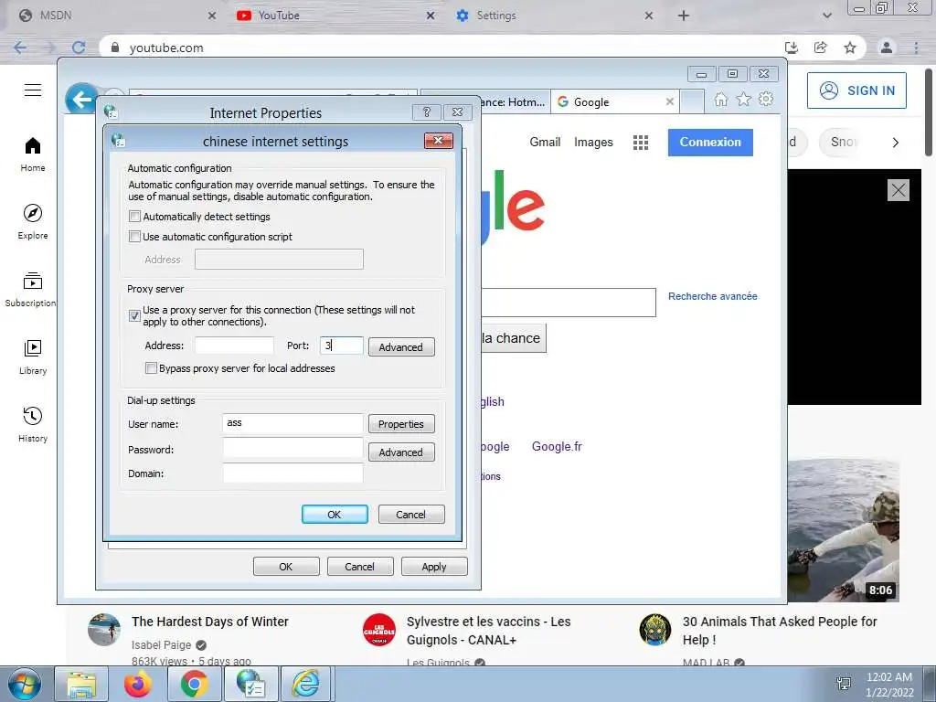Open Subscriptions in YouTube sidebar
The image size is (936, 702).
[30, 290]
